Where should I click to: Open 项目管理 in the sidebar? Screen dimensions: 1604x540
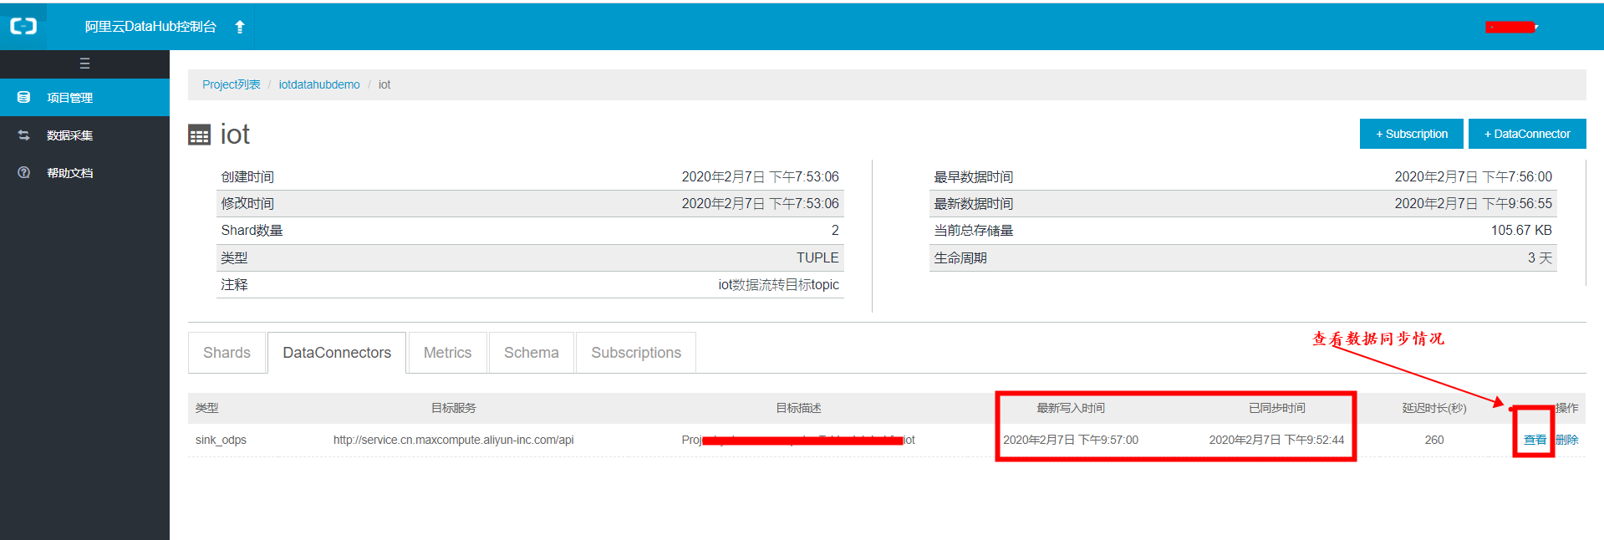coord(84,98)
